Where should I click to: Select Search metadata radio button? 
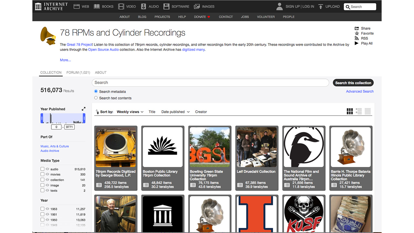click(x=96, y=92)
